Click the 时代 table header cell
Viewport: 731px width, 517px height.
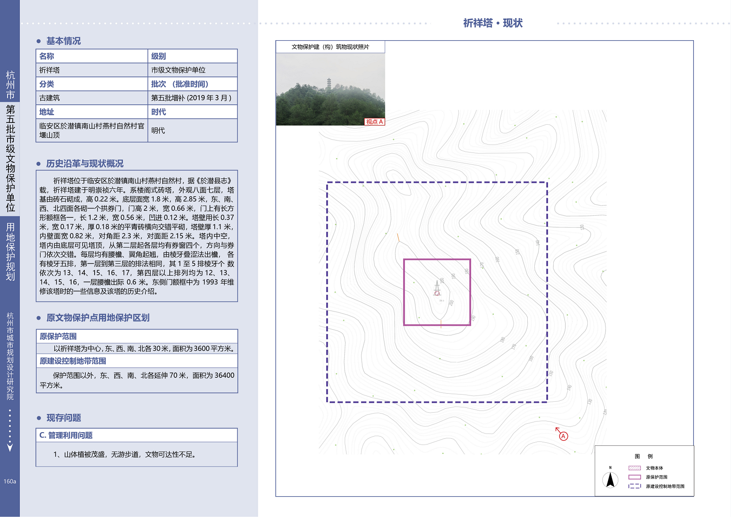[x=192, y=112]
